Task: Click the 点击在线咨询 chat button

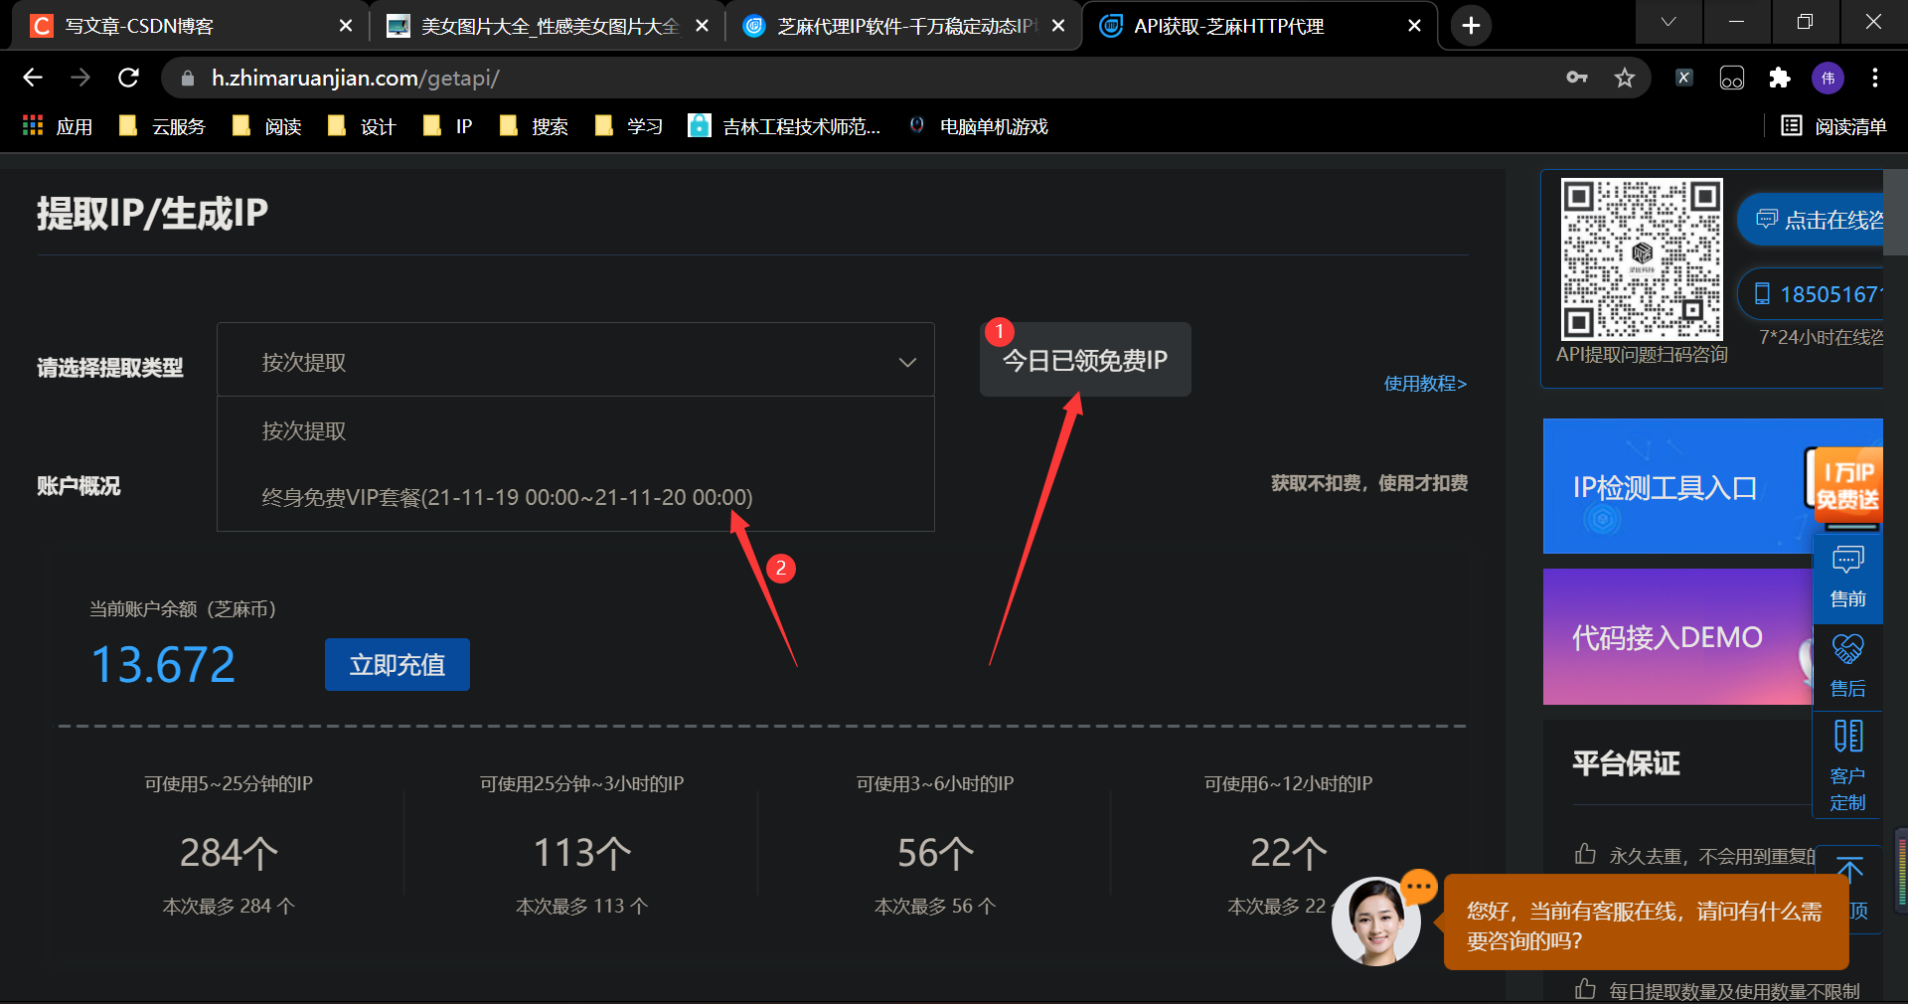Action: click(x=1811, y=220)
